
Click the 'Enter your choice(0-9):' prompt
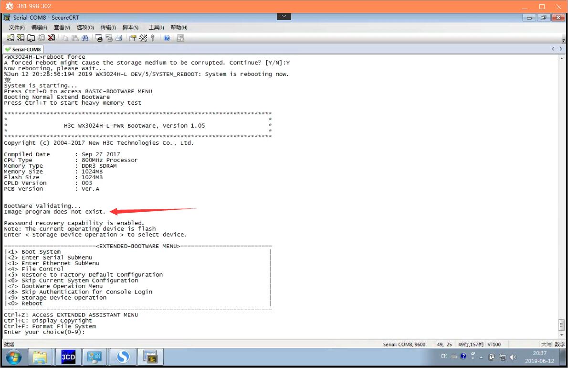coord(44,332)
